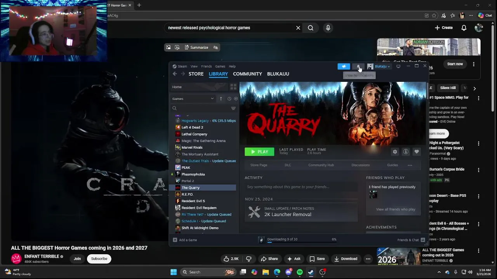
Task: Open YouTube notifications bell
Action: (x=464, y=28)
